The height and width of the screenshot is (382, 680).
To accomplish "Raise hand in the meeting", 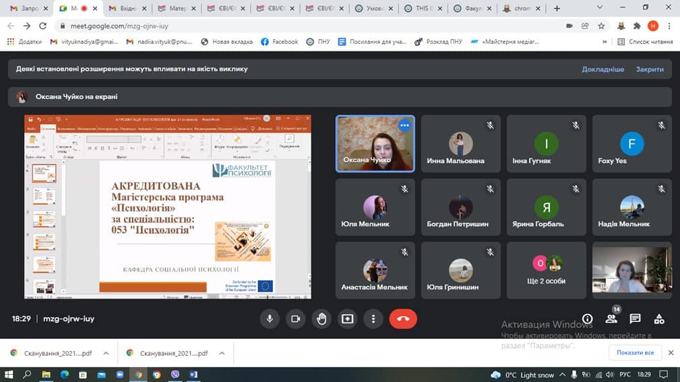I will pos(321,319).
